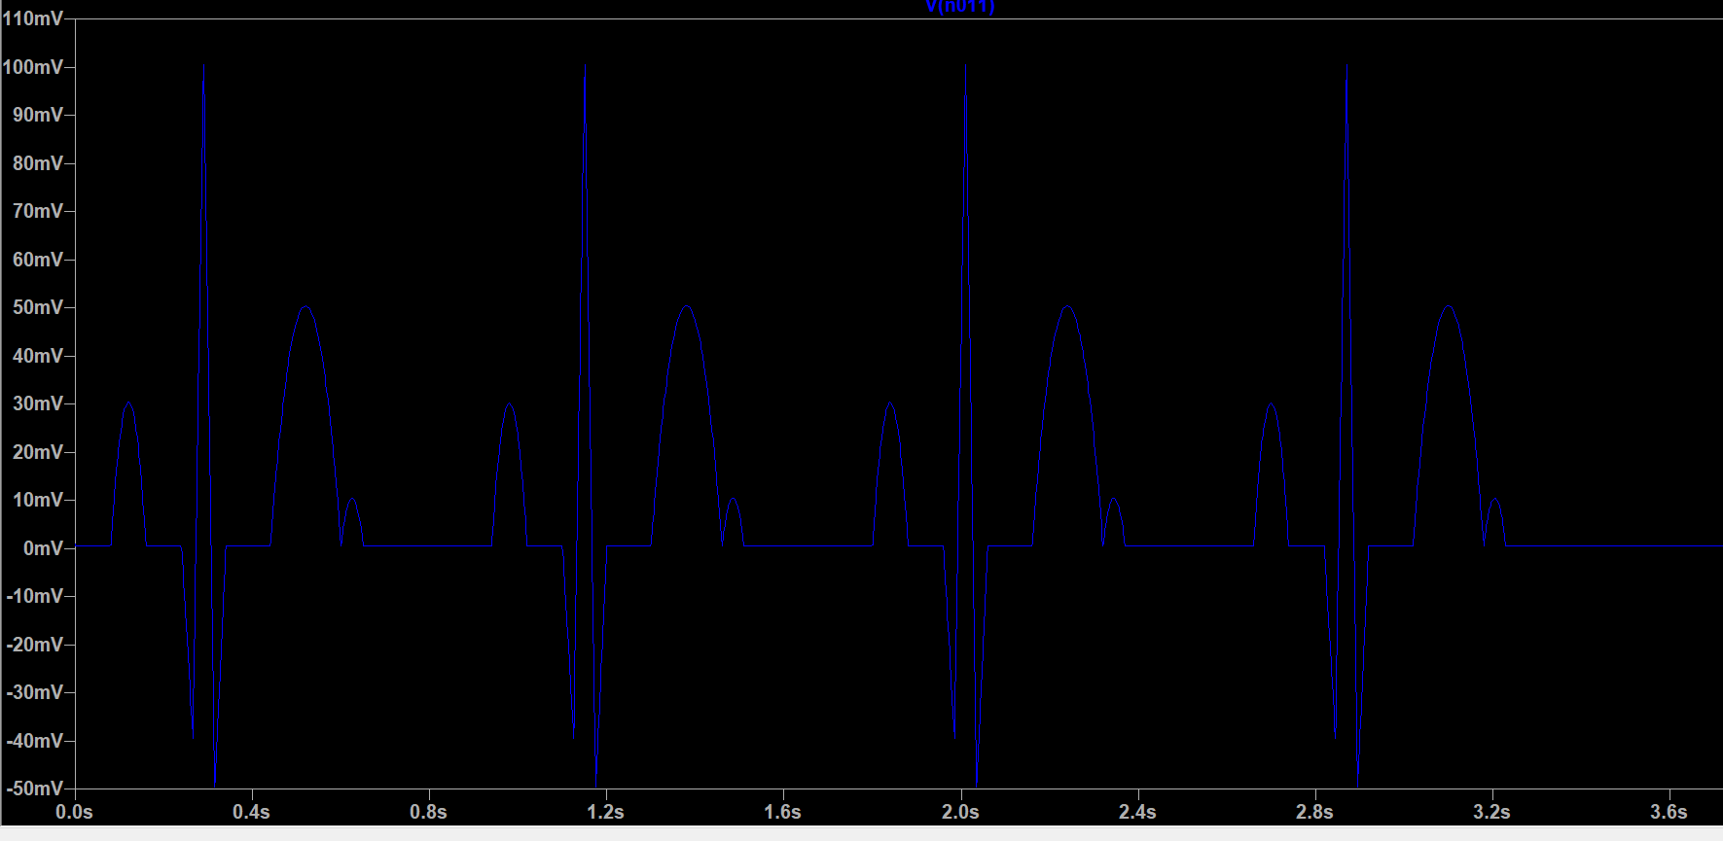Select the -50mV axis tick label
Image resolution: width=1723 pixels, height=841 pixels.
click(x=35, y=788)
